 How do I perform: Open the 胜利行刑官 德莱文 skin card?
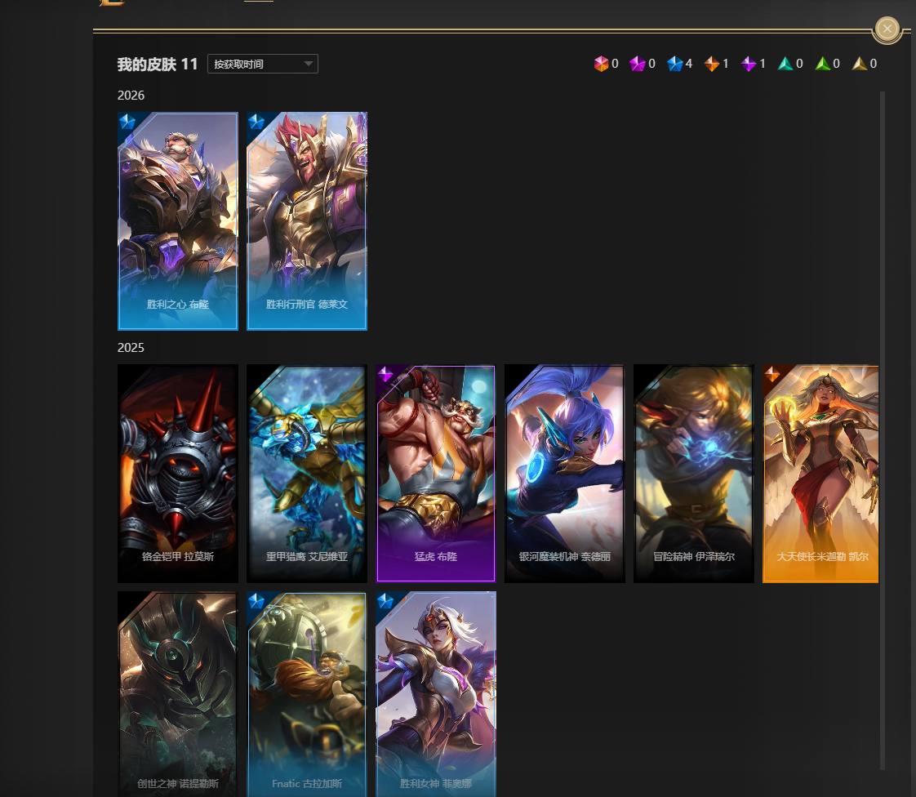tap(307, 220)
